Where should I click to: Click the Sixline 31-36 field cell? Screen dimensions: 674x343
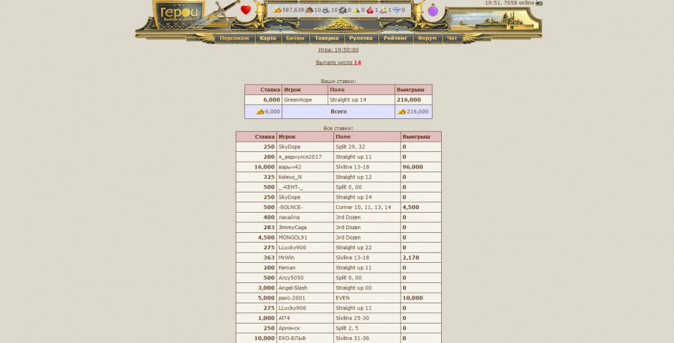click(367, 339)
